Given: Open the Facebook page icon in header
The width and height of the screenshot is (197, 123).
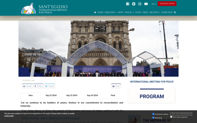Looking at the screenshot, I should [127, 4].
